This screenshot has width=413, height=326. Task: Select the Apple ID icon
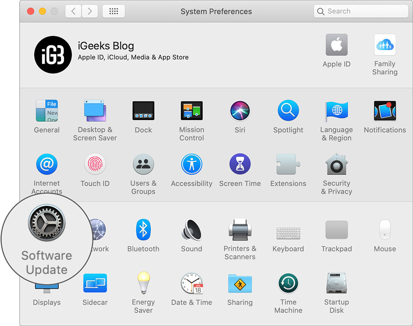[x=337, y=45]
